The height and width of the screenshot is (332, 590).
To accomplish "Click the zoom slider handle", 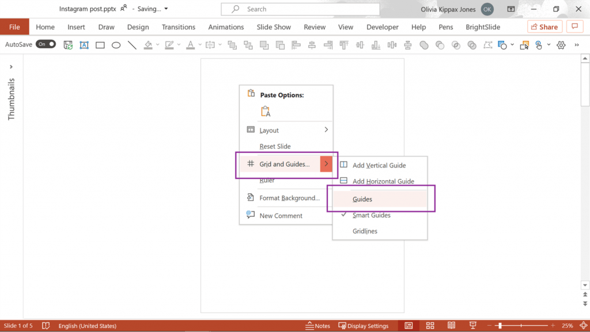I will 500,326.
